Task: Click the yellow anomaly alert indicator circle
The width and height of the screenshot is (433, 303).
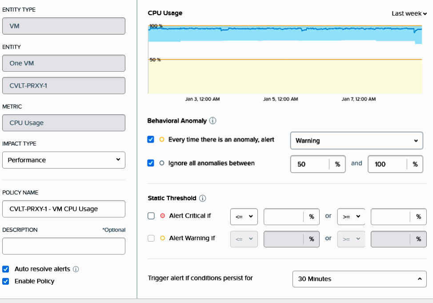Action: pos(162,140)
